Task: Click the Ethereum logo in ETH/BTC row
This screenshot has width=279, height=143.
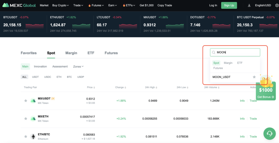Action: pos(33,136)
